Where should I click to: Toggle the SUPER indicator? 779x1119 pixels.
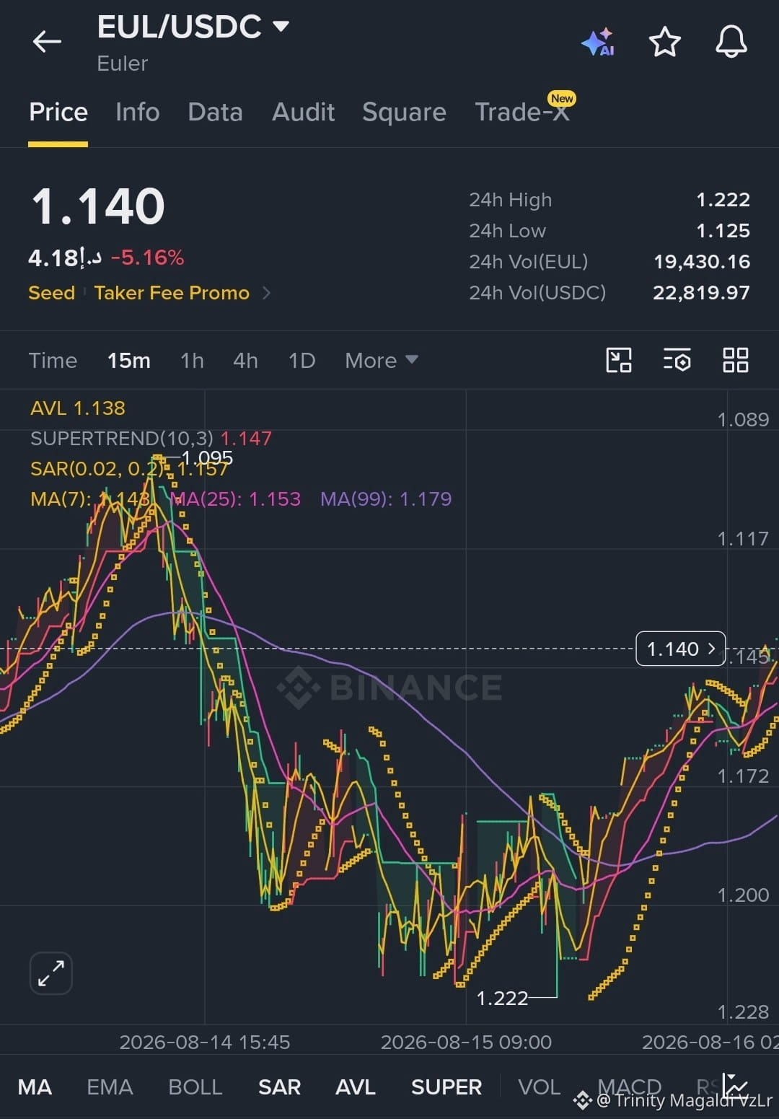446,1087
